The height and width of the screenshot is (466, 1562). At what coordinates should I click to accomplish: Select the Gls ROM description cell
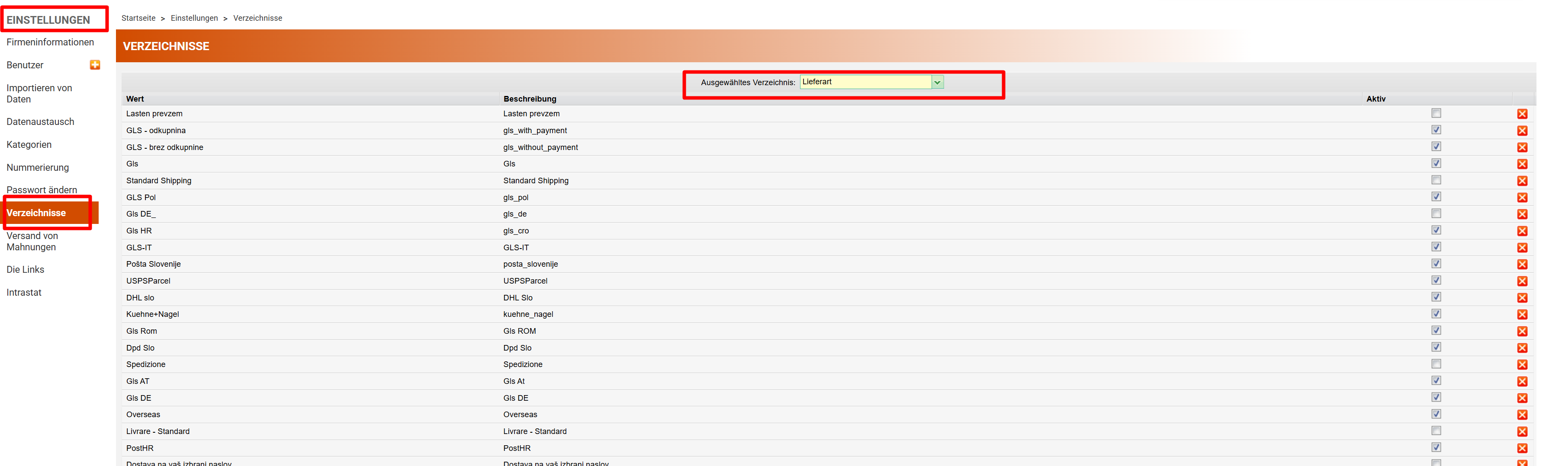pos(520,332)
